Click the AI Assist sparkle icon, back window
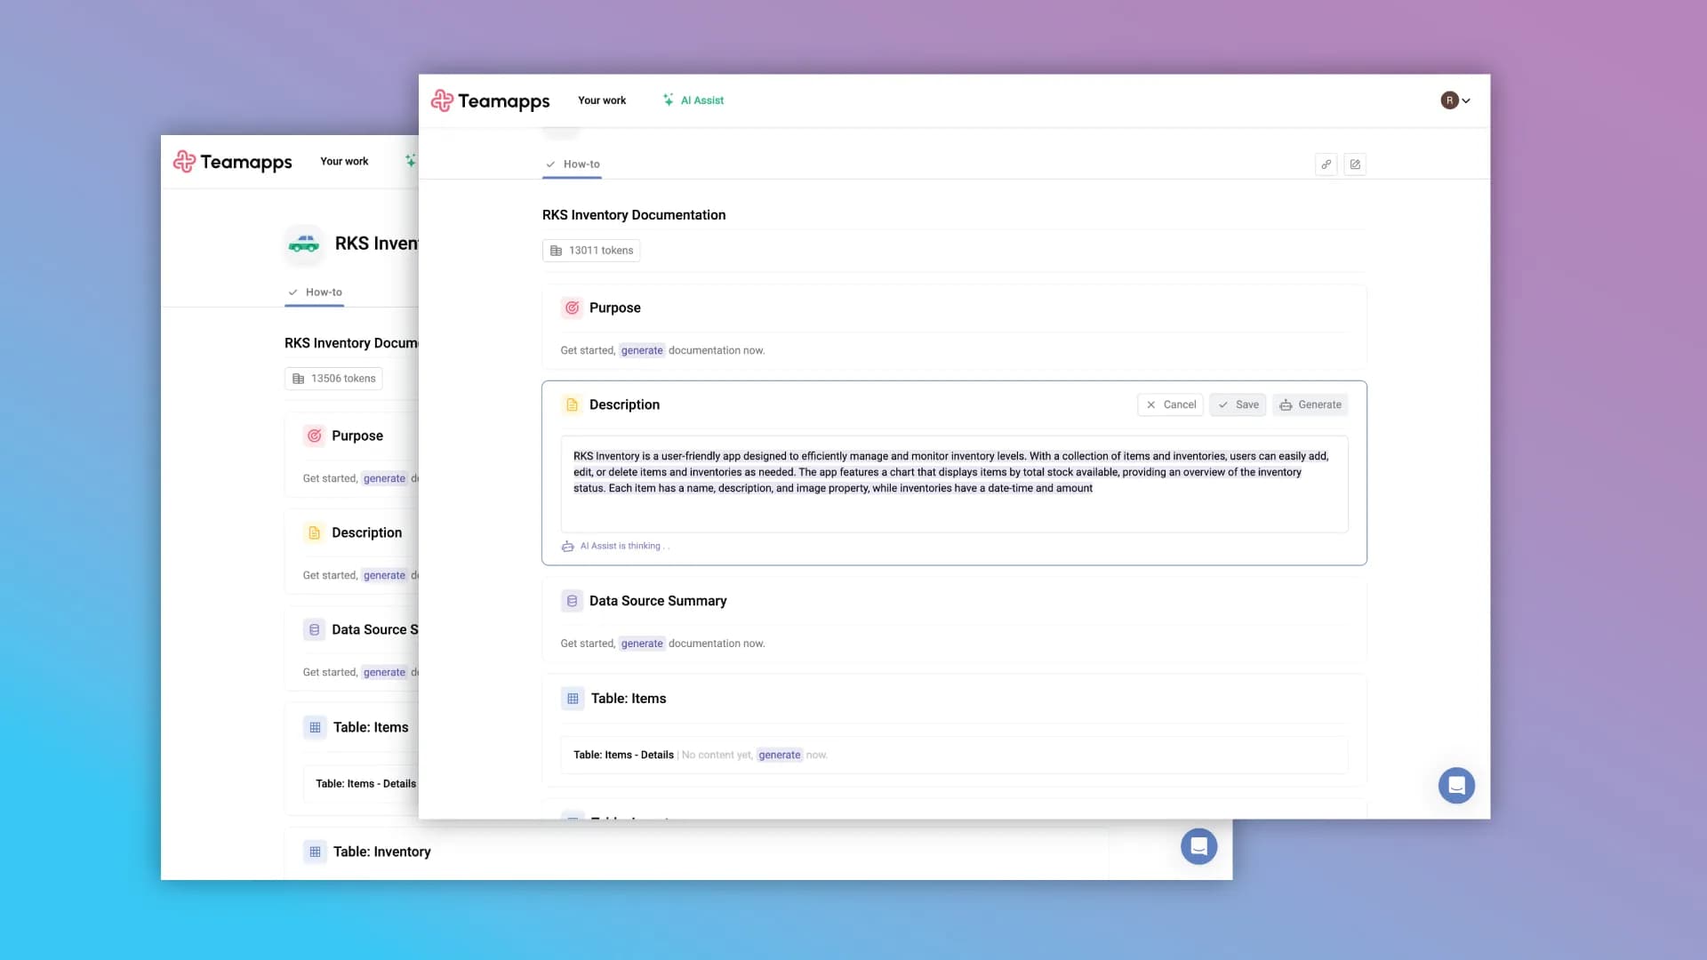 click(411, 161)
